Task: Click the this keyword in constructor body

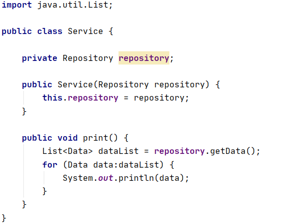Action: point(52,98)
